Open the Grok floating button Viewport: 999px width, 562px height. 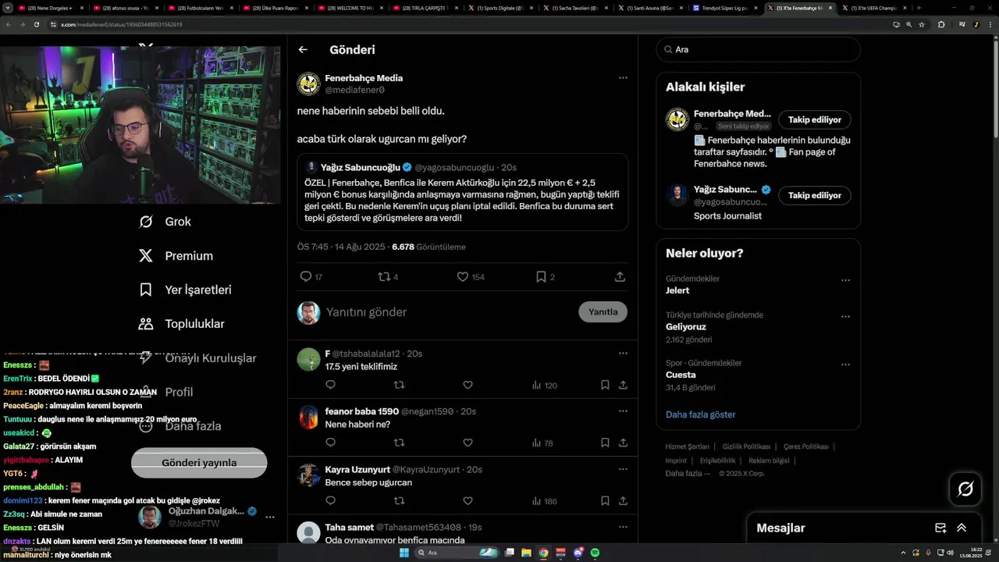965,489
